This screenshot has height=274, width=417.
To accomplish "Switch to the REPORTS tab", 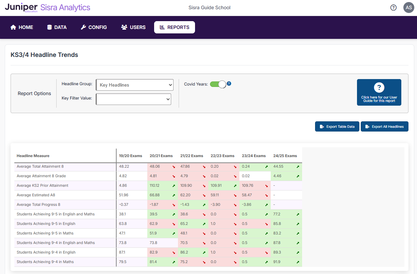I will pos(174,27).
